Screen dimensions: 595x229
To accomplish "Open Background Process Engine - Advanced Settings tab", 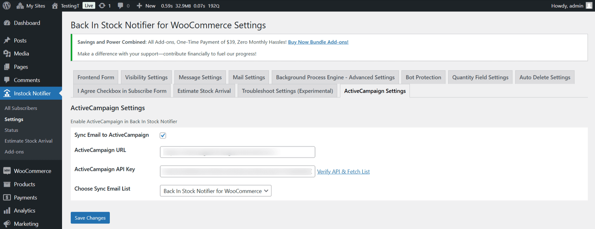I will (x=335, y=77).
